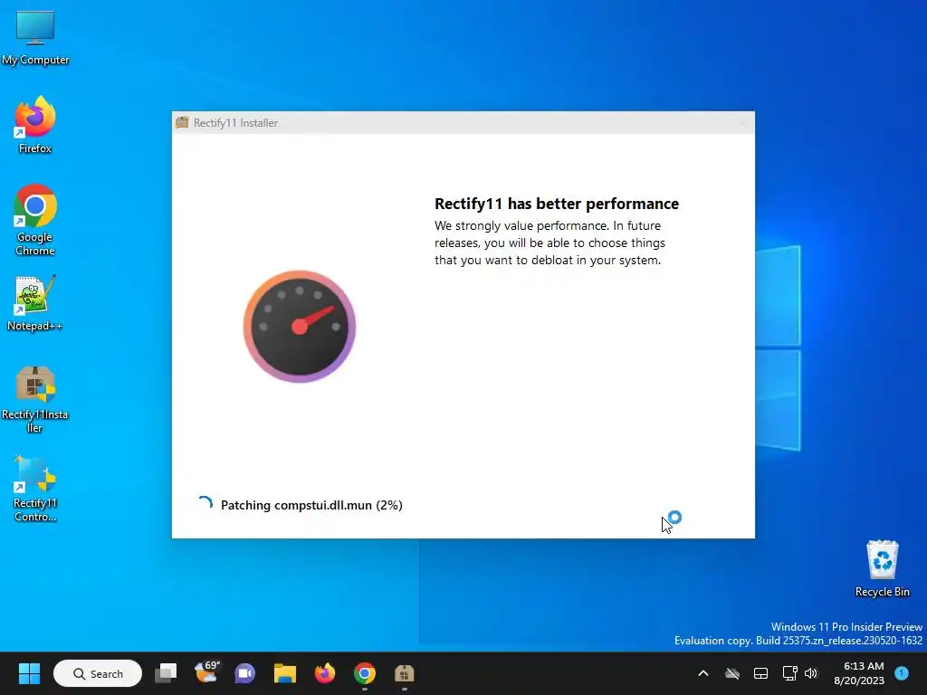
Task: Click the 'Patching compstui.dll.mun (2%)' status text
Action: [x=311, y=505]
